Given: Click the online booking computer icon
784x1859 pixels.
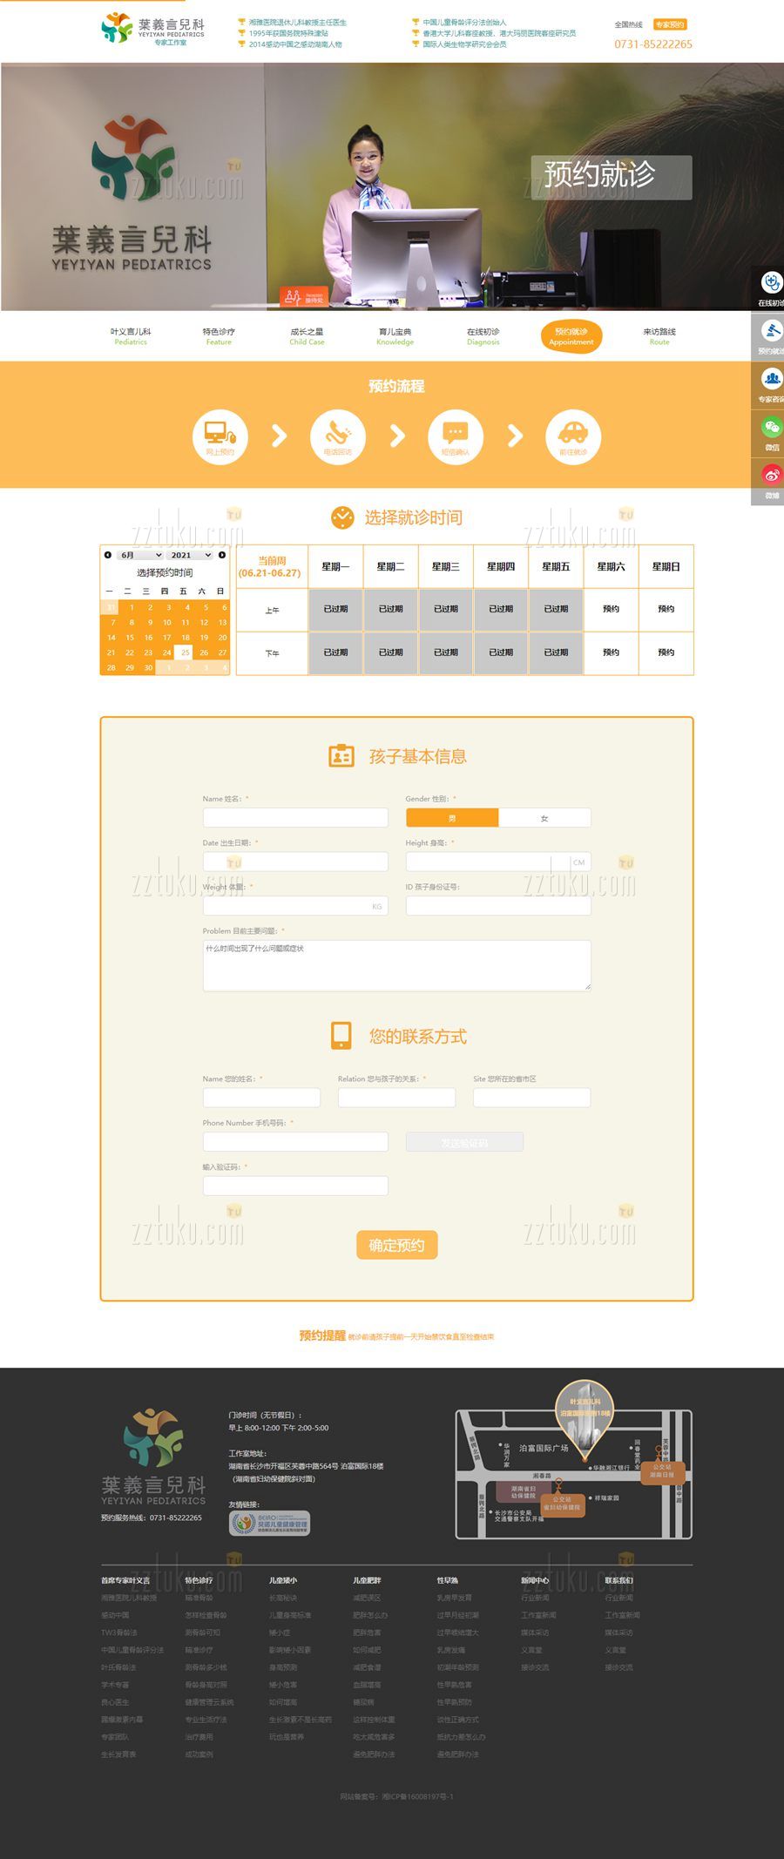Looking at the screenshot, I should pos(220,436).
